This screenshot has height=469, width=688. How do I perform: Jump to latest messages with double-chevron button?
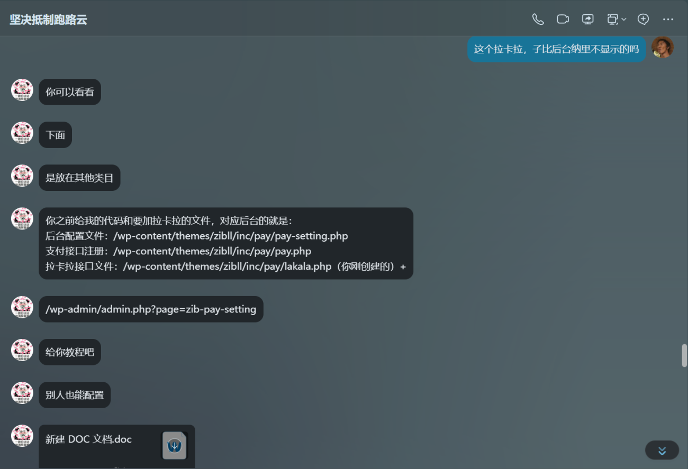pyautogui.click(x=662, y=450)
